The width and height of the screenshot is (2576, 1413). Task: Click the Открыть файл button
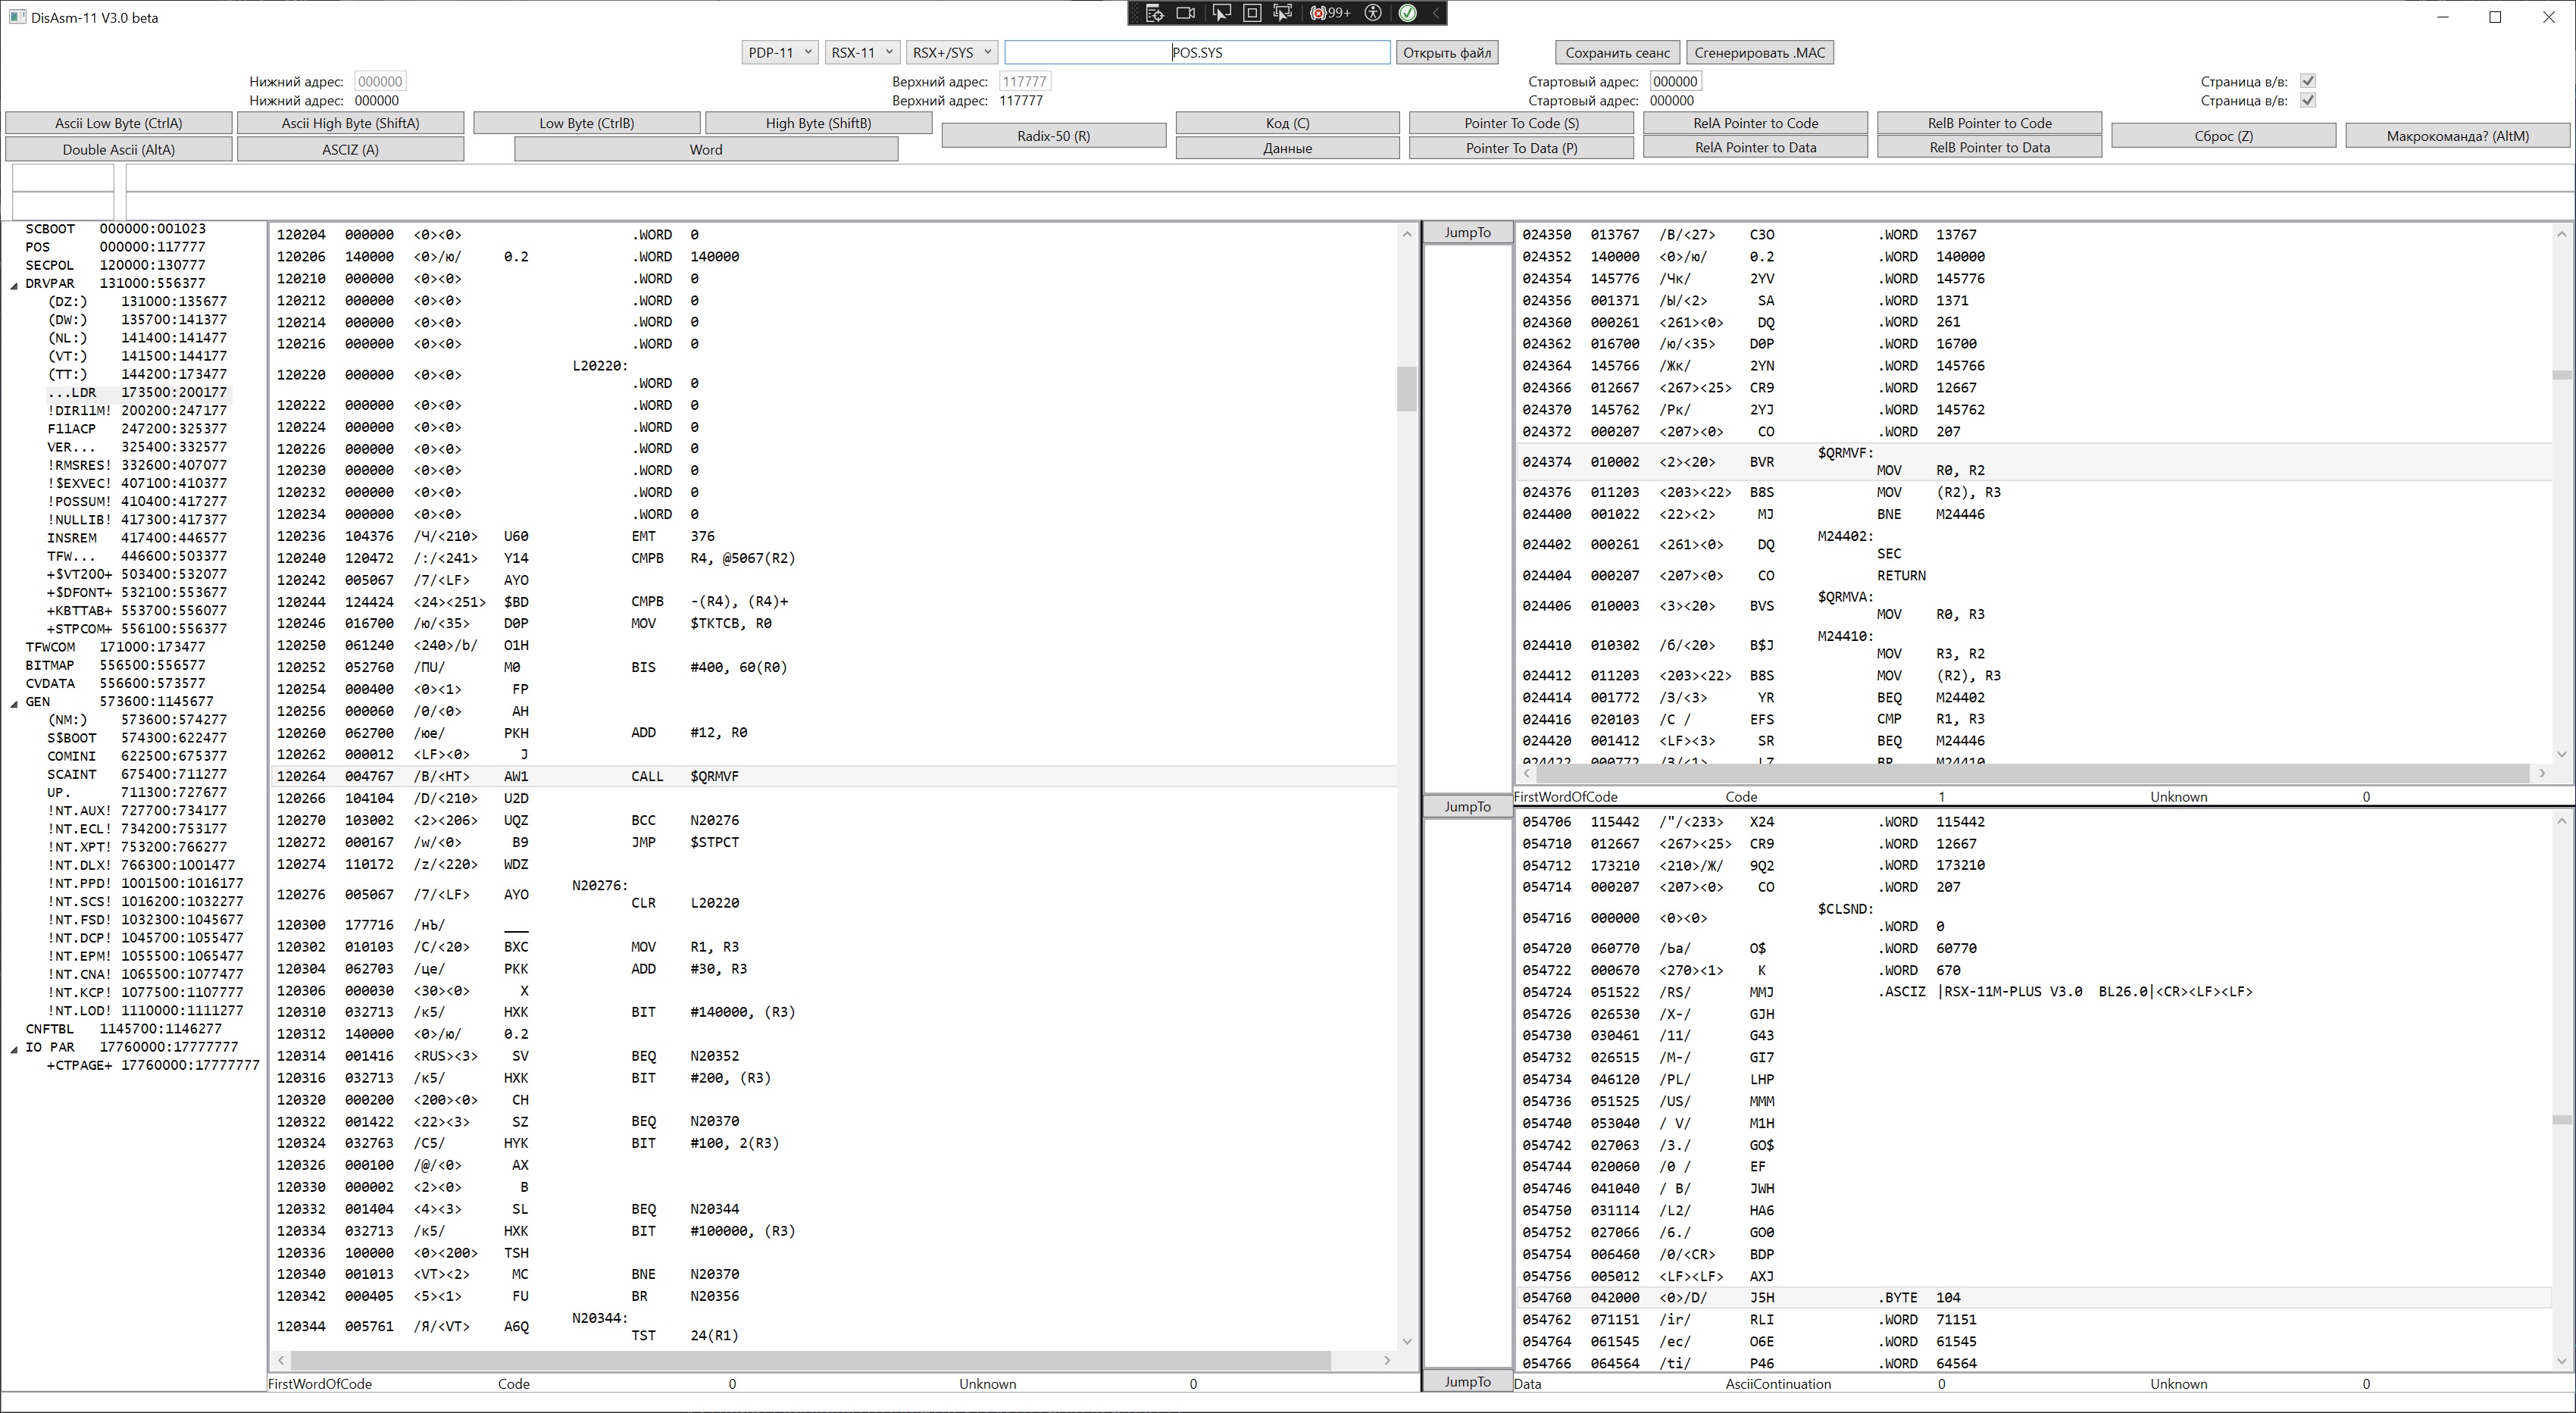coord(1446,52)
